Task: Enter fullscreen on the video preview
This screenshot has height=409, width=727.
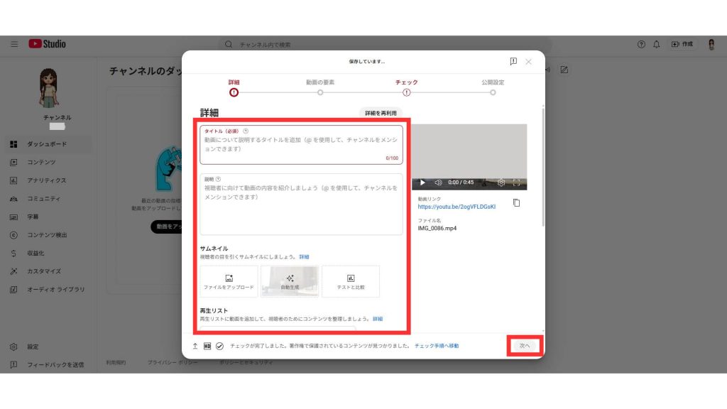Action: pyautogui.click(x=516, y=182)
